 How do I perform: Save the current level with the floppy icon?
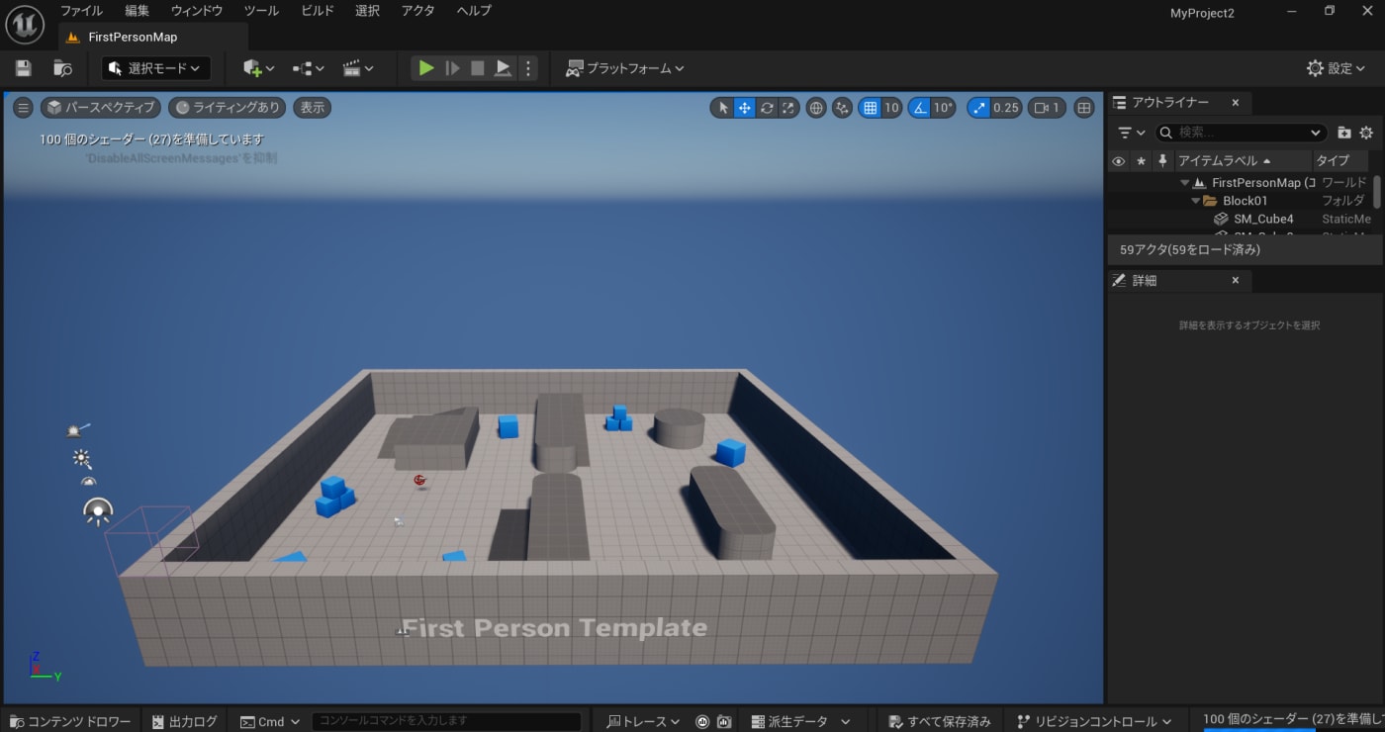click(24, 68)
